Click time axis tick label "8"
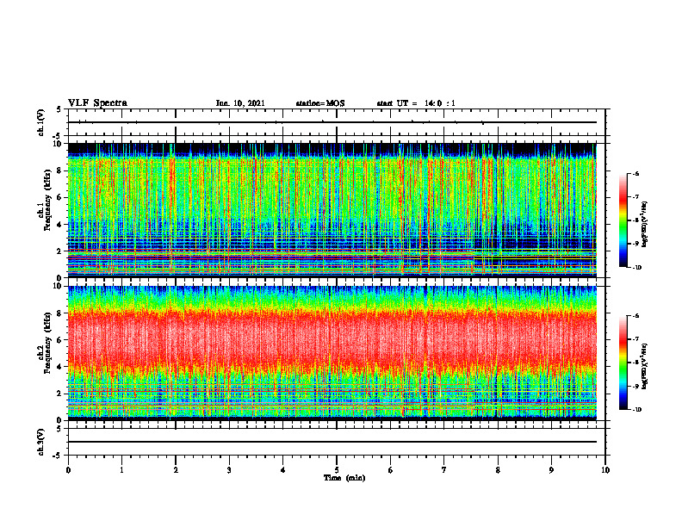682x527 pixels. pyautogui.click(x=498, y=470)
